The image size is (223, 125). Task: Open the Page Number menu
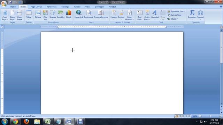click(x=129, y=15)
